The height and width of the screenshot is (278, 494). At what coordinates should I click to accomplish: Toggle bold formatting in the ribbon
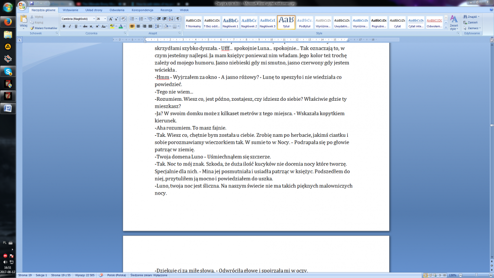[x=64, y=26]
